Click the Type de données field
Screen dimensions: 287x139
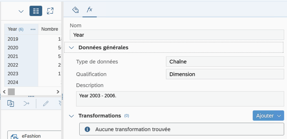coord(225,62)
